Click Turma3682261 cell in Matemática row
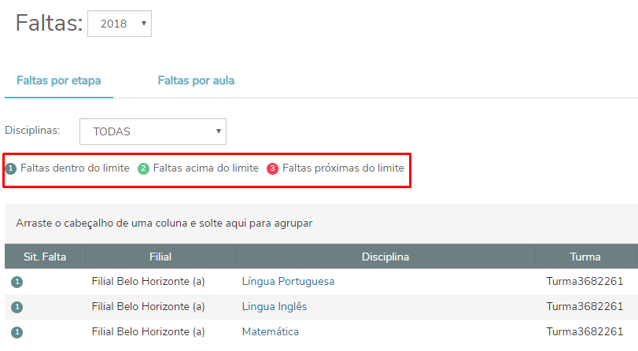This screenshot has height=351, width=638. point(585,331)
